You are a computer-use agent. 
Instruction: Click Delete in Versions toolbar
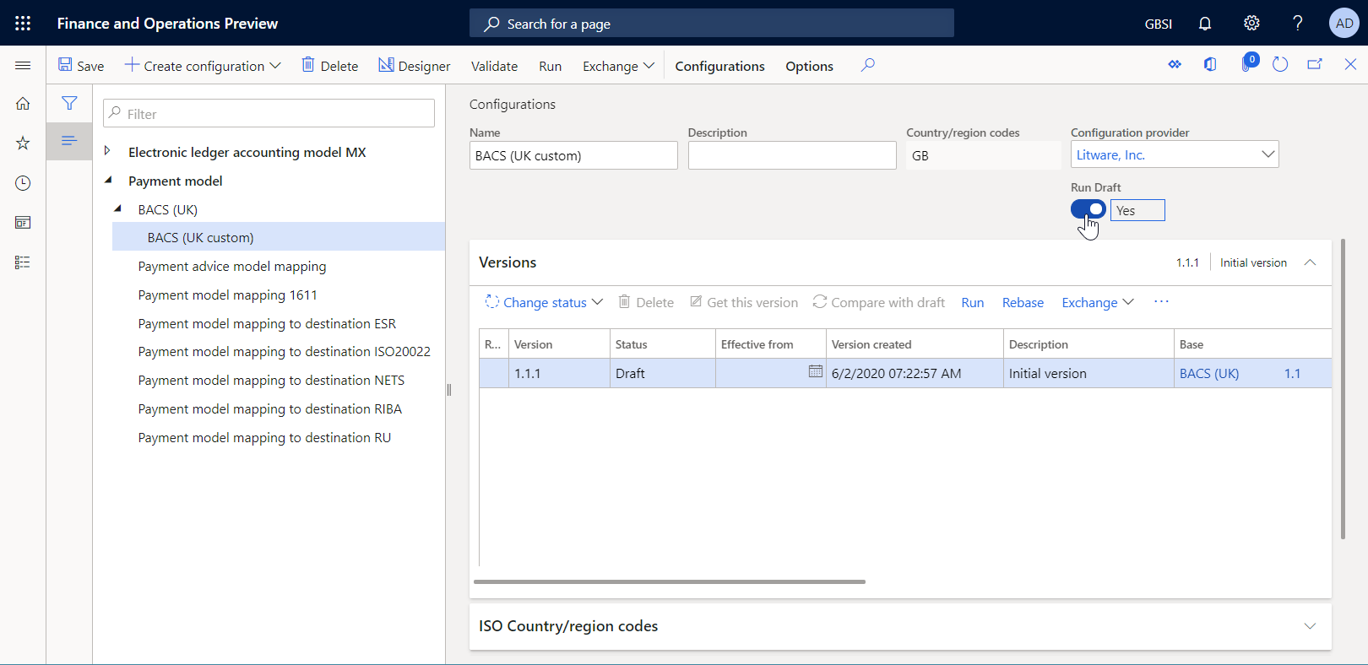click(646, 302)
